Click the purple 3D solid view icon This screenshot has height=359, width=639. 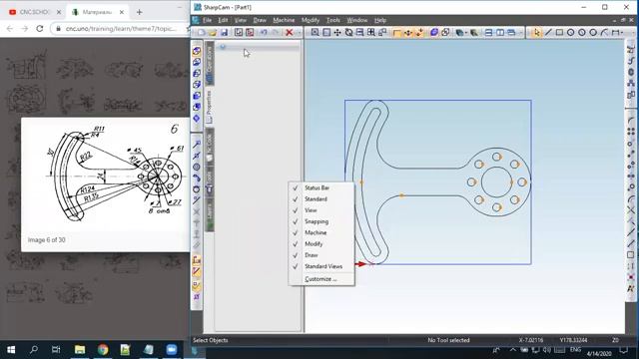point(434,33)
